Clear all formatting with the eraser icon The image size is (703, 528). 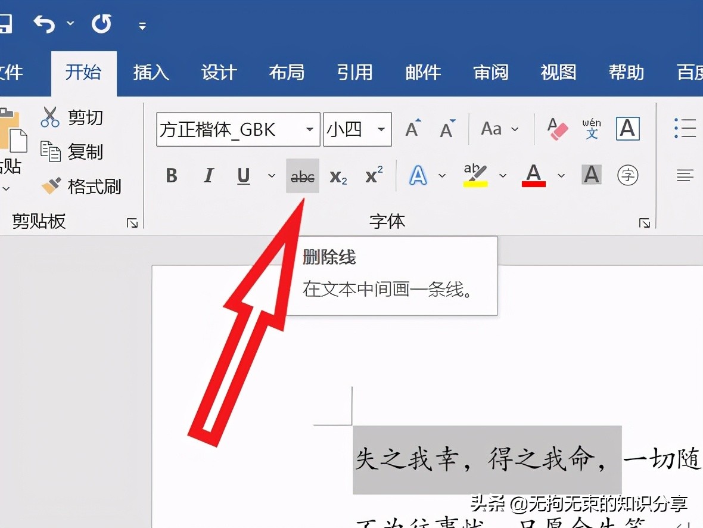pos(556,128)
